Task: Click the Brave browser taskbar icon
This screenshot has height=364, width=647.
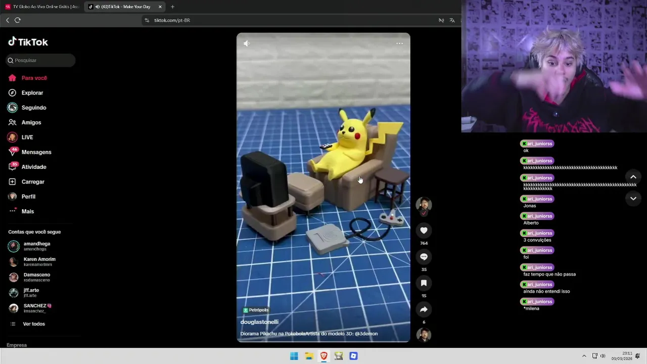Action: 324,356
